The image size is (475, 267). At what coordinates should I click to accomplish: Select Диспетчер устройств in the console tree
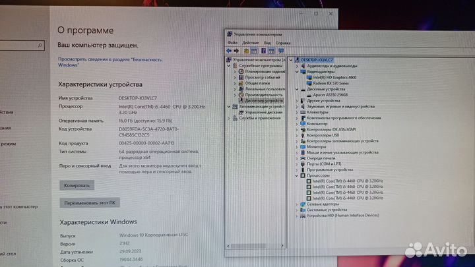(263, 100)
